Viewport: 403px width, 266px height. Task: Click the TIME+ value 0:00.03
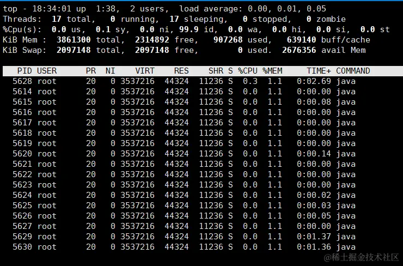(x=314, y=205)
